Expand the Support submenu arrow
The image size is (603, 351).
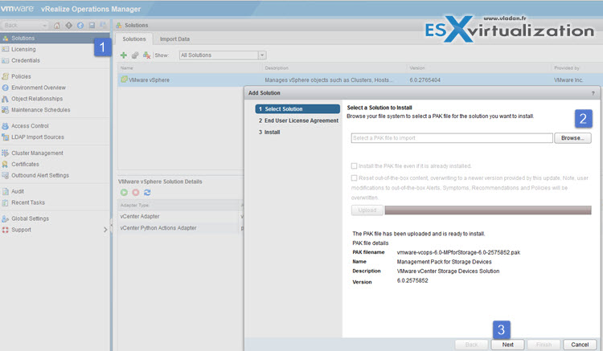tap(105, 230)
